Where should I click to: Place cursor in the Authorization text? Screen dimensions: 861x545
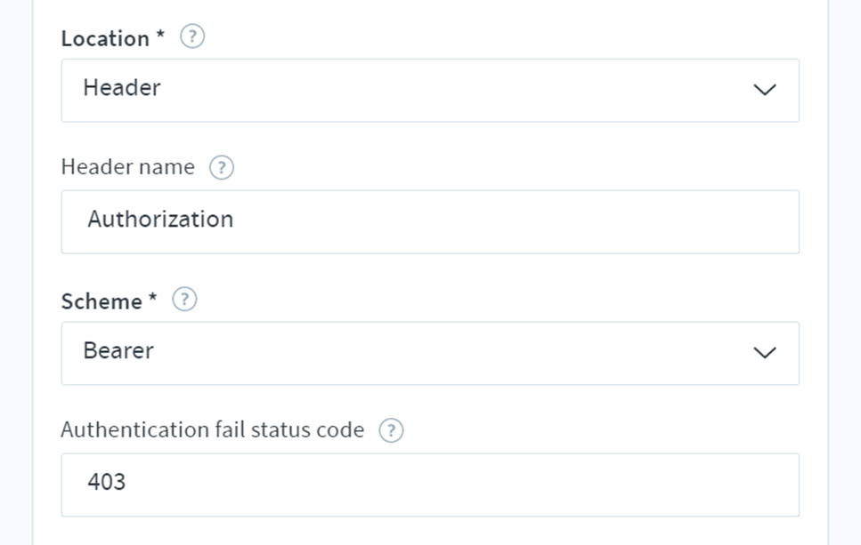pos(160,220)
